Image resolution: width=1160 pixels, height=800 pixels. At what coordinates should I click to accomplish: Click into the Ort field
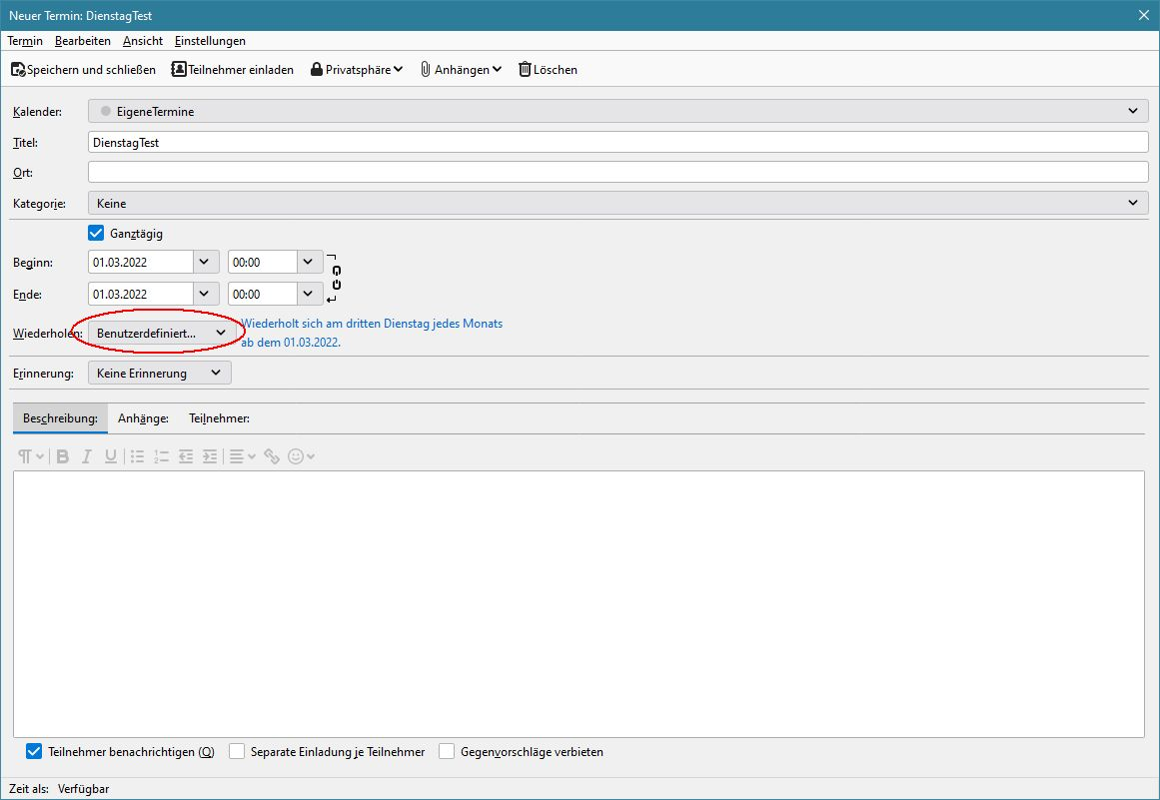tap(617, 172)
